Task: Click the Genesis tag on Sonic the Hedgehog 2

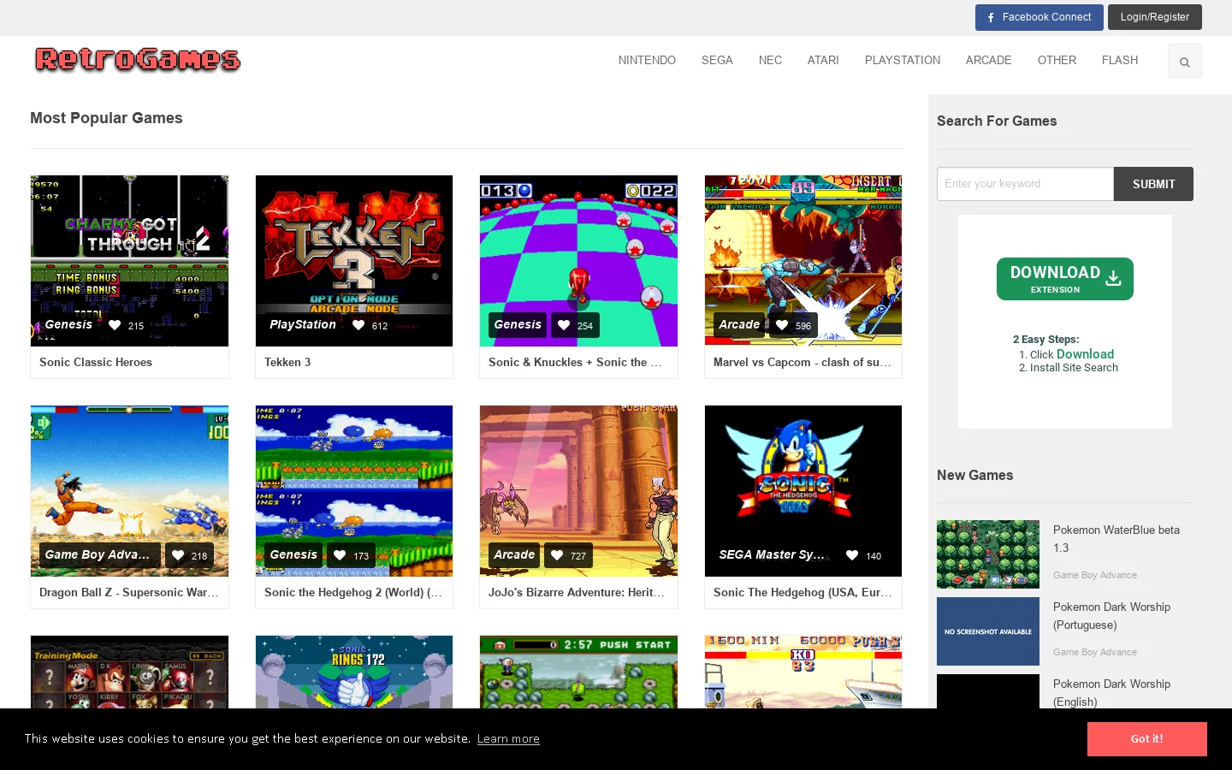Action: 293,555
